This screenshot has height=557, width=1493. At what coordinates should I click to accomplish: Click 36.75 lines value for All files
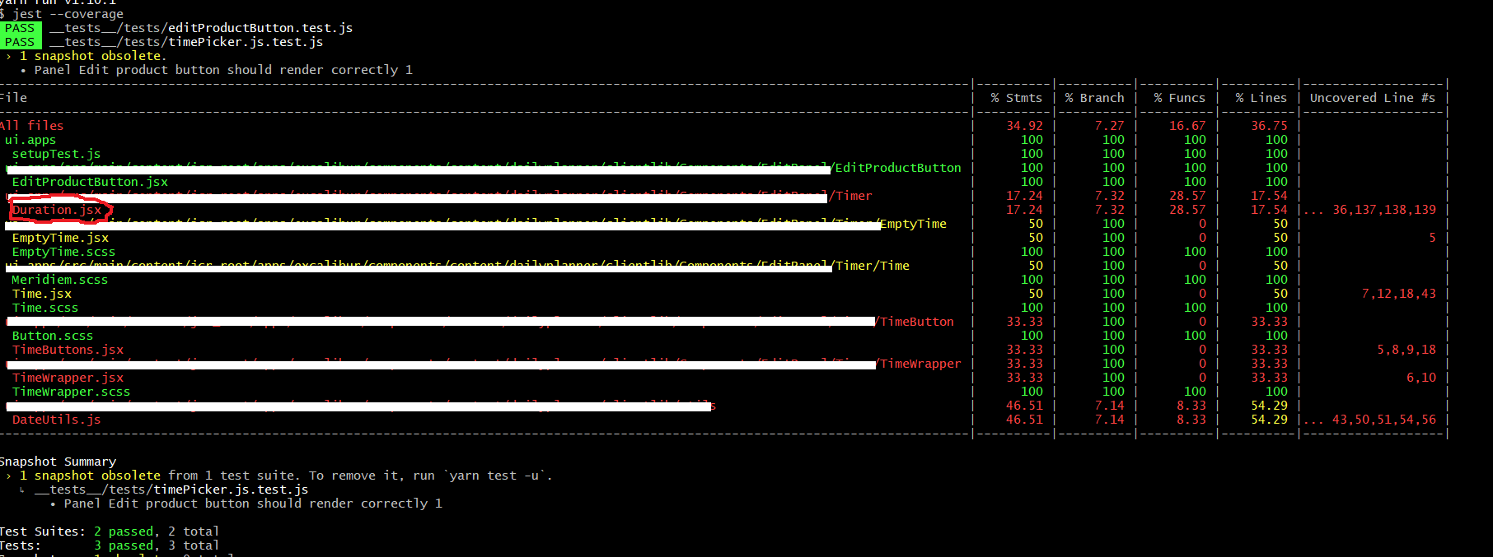[x=1269, y=126]
